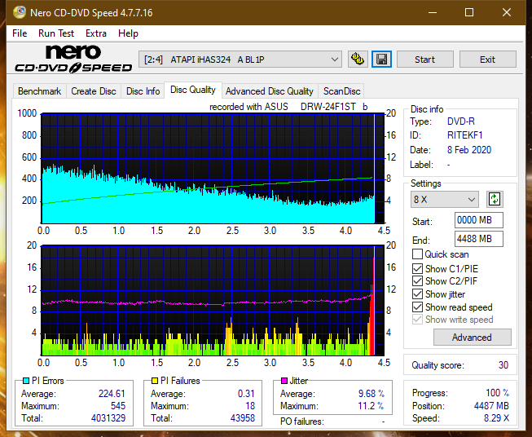Click the disc ID RITEKF1
The width and height of the screenshot is (532, 437).
[x=464, y=135]
